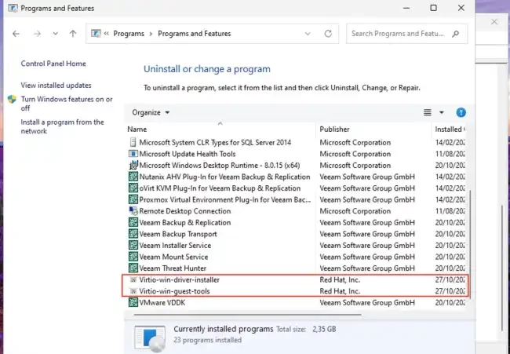Click the VMware VDDK program icon
Viewport: 510px width, 354px height.
tap(133, 302)
